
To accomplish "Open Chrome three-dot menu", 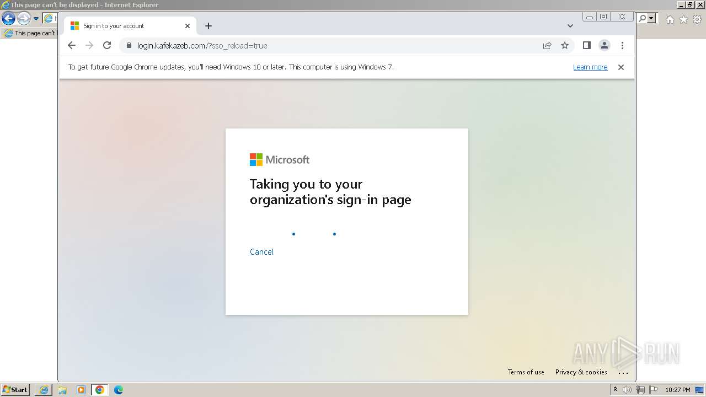I will tap(622, 46).
